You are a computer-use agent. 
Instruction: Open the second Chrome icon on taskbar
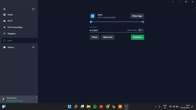tap(114, 107)
